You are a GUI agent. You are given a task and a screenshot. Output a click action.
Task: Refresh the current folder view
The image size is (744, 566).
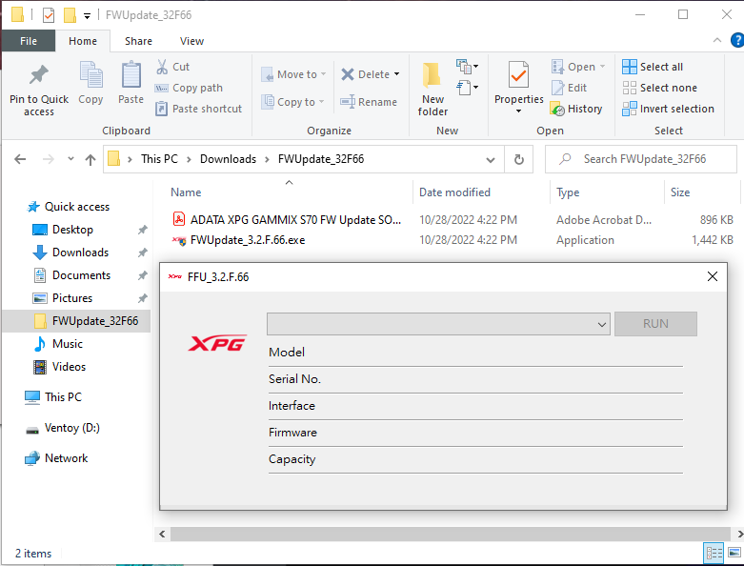518,159
